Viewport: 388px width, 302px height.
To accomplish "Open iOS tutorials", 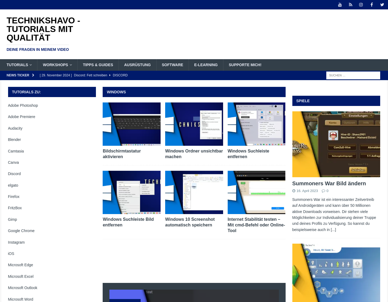I will pos(11,254).
